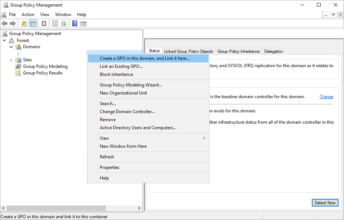
Task: Click the inner MDI minimize button
Action: [326, 15]
